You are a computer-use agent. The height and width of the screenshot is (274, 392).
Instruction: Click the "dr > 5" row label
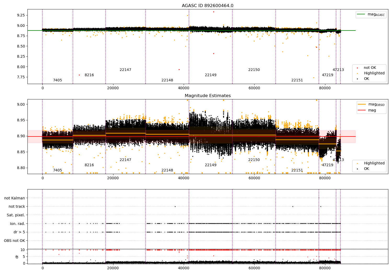[19, 232]
